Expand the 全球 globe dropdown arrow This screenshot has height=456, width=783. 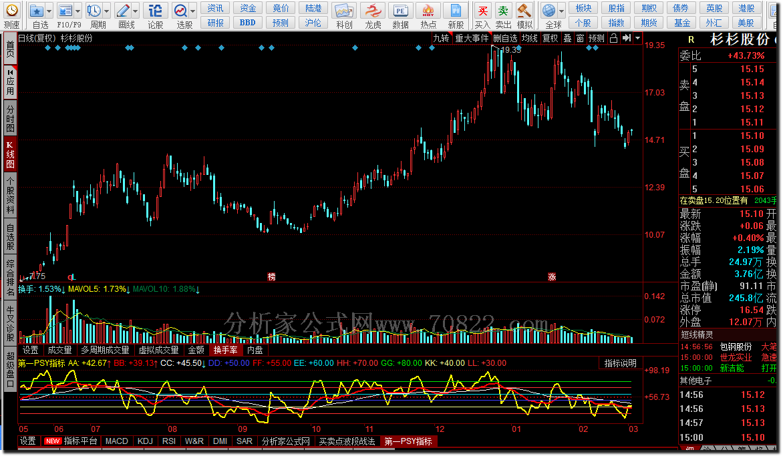[562, 11]
